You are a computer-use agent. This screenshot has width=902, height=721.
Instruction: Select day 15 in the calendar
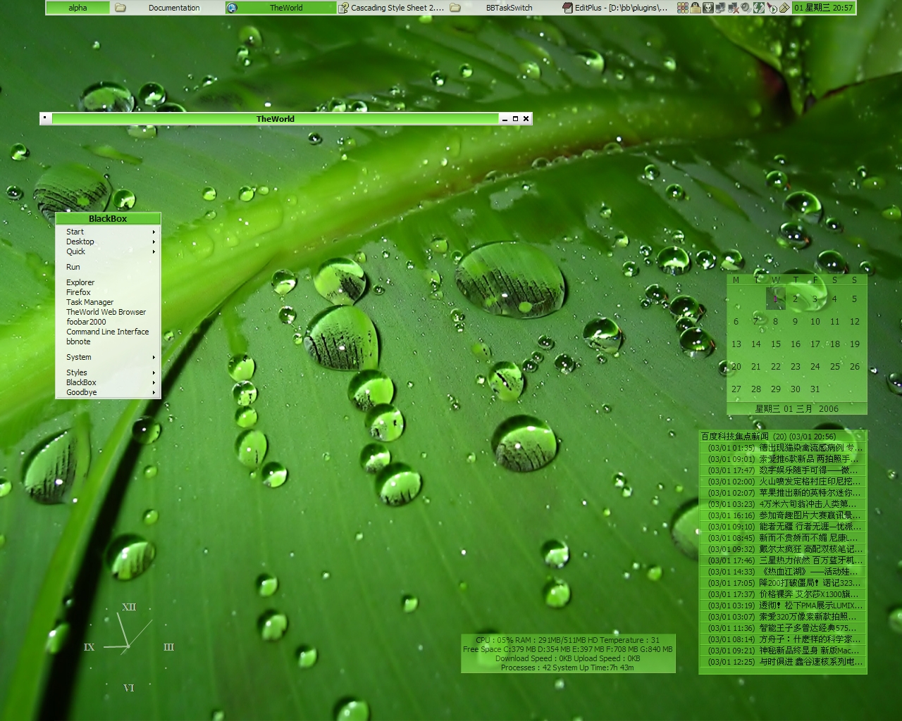click(x=775, y=344)
